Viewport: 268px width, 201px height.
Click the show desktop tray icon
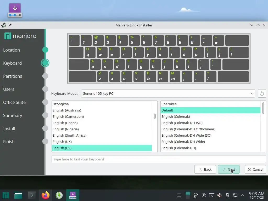tap(179, 195)
